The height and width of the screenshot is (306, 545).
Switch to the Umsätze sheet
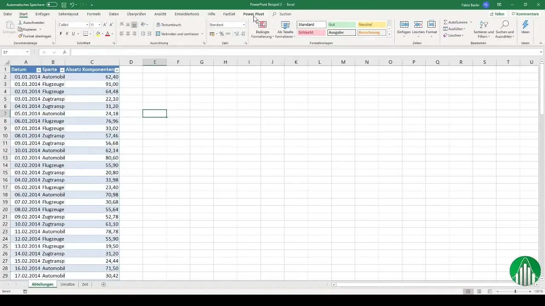click(68, 284)
